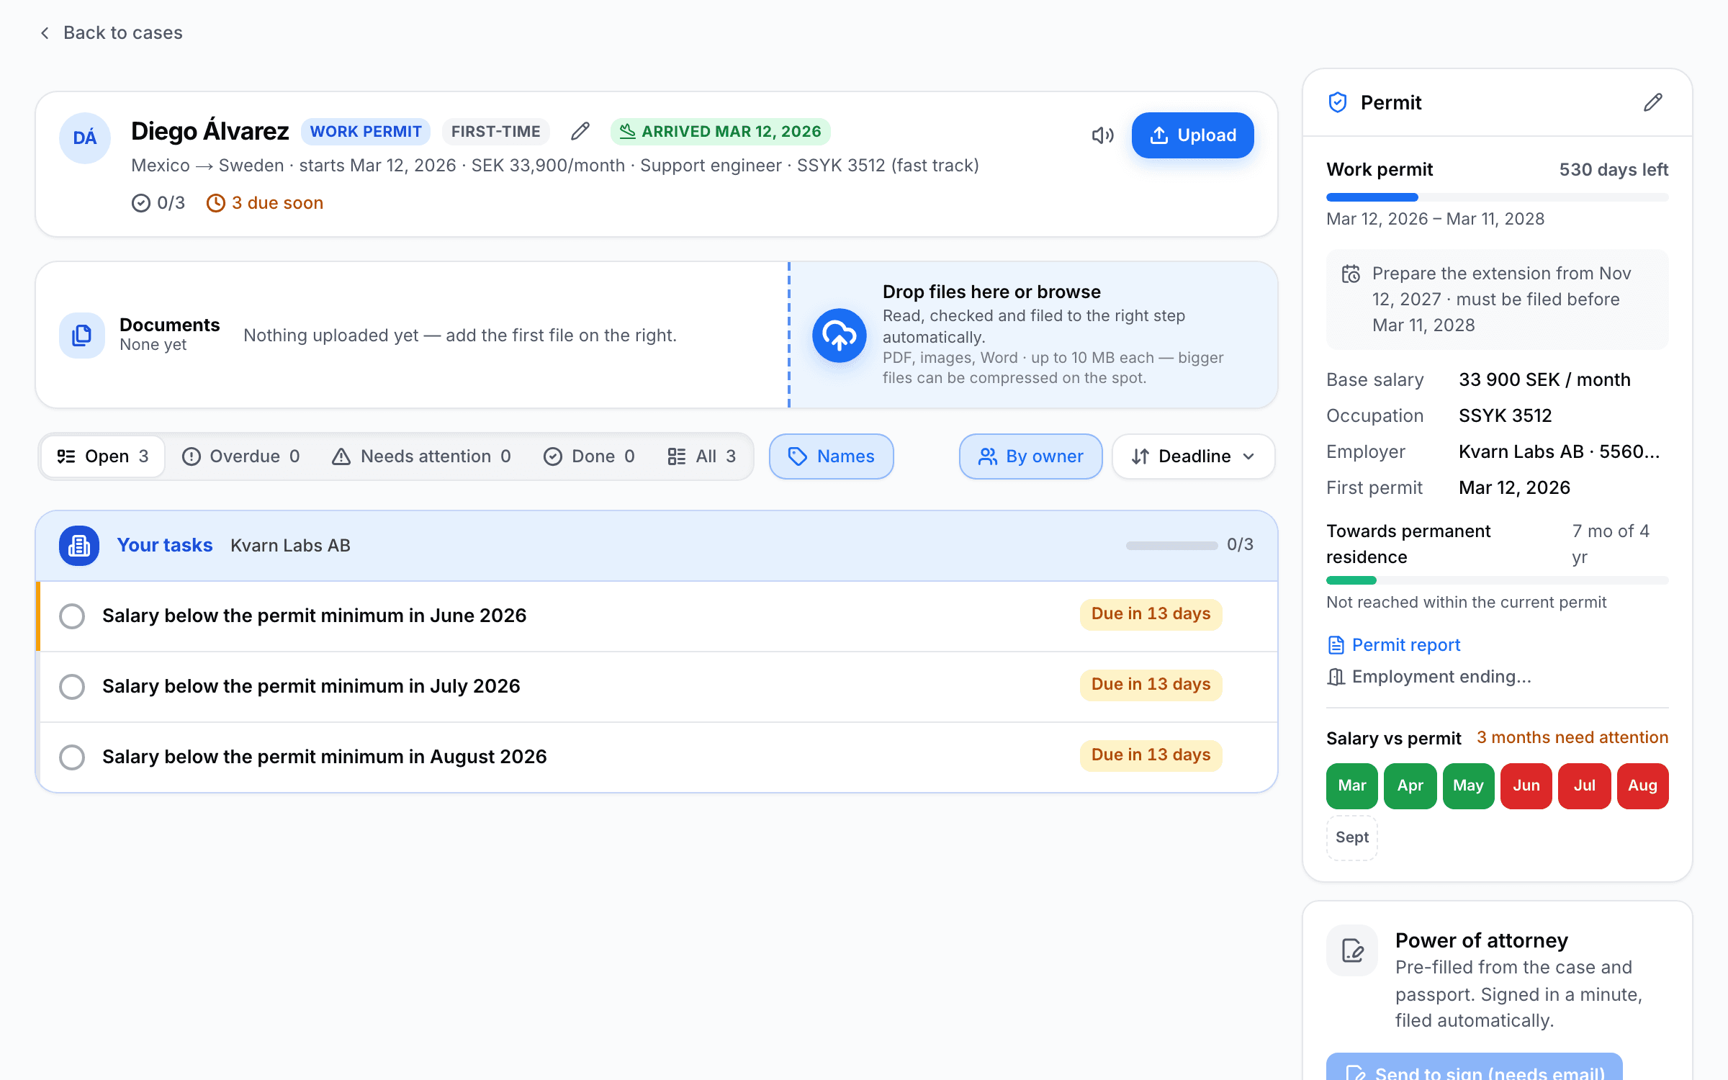Select the Jun salary month chip
The width and height of the screenshot is (1728, 1080).
coord(1526,786)
